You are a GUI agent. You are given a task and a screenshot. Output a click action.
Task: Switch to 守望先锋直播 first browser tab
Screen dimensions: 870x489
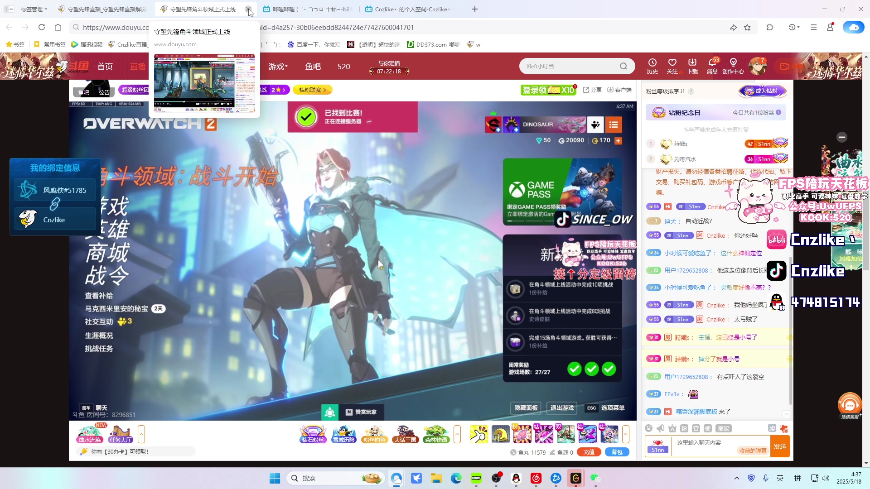click(102, 9)
